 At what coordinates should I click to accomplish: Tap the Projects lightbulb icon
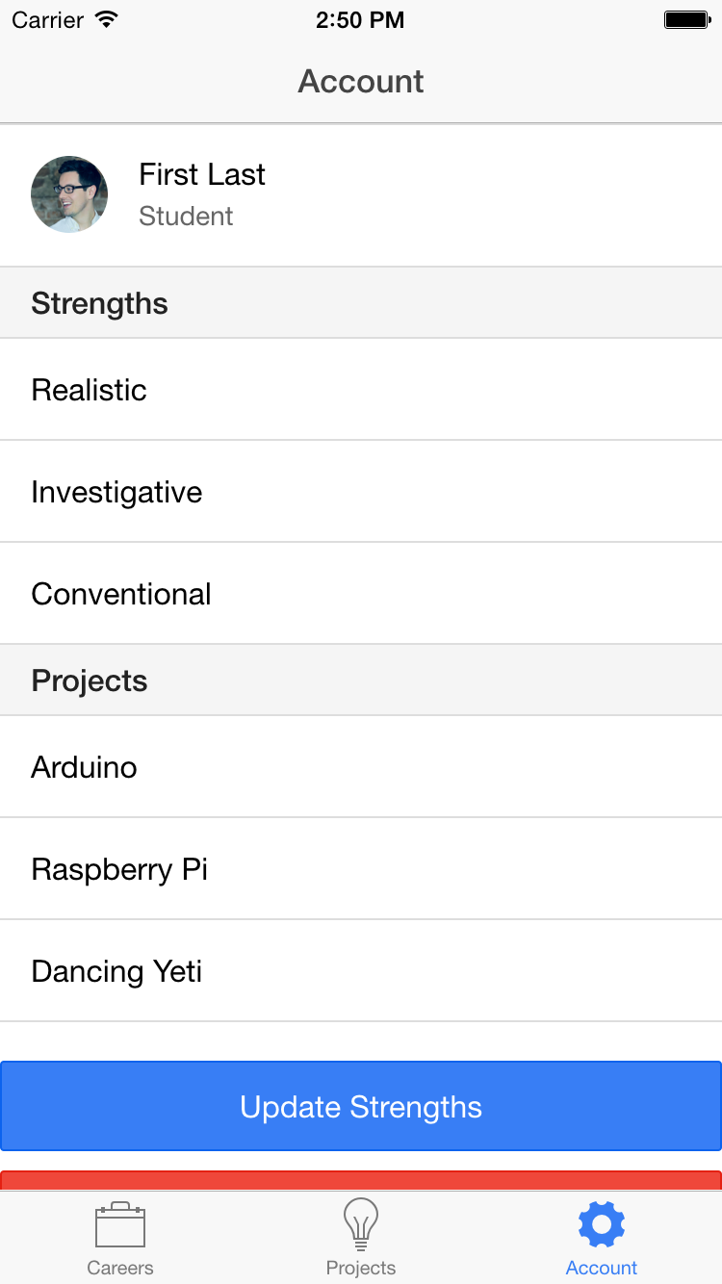point(361,1224)
